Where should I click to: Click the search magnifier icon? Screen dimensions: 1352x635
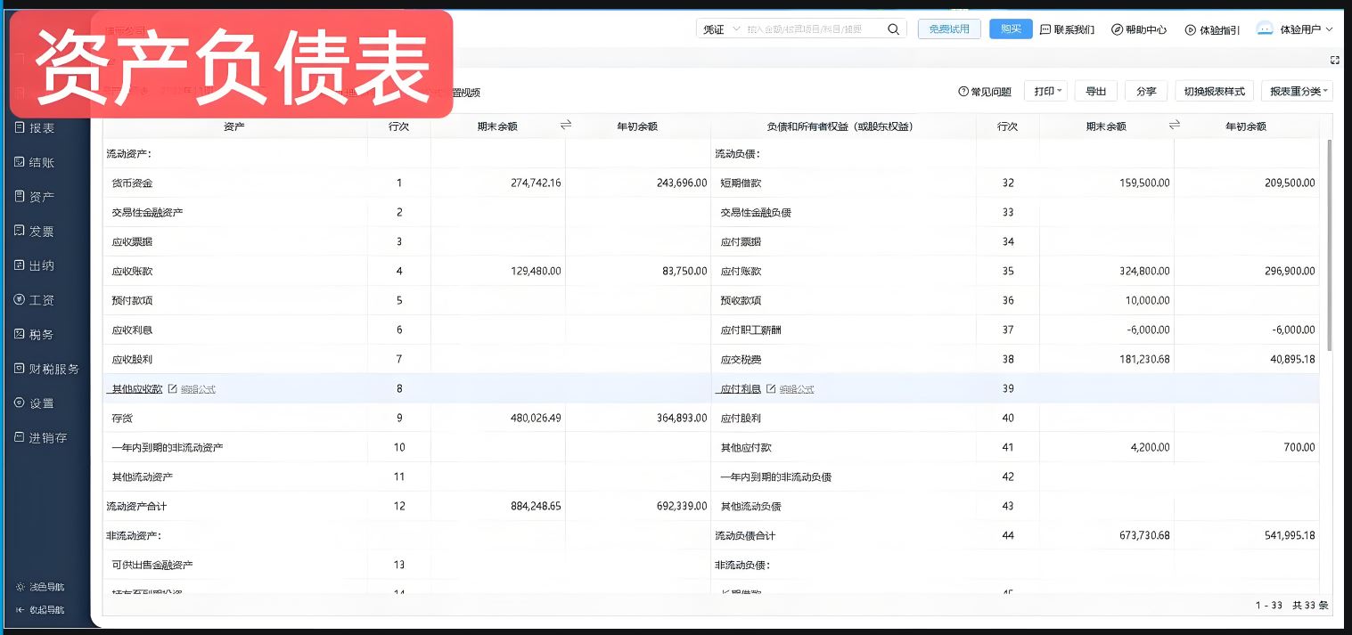pos(893,29)
